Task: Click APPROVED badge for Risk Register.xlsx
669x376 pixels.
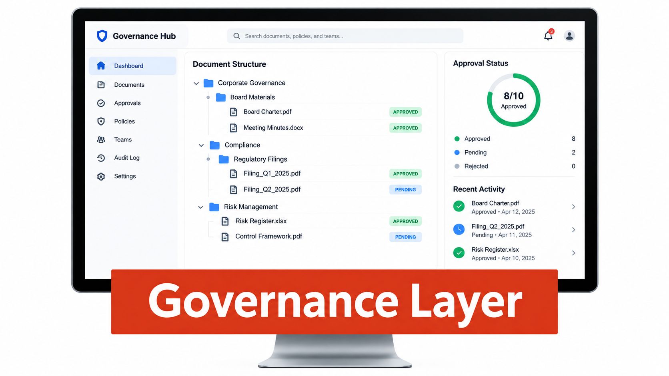Action: 405,221
